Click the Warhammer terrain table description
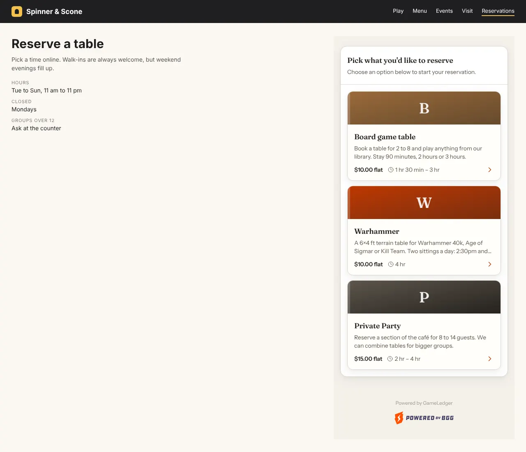The image size is (526, 452). click(x=423, y=247)
